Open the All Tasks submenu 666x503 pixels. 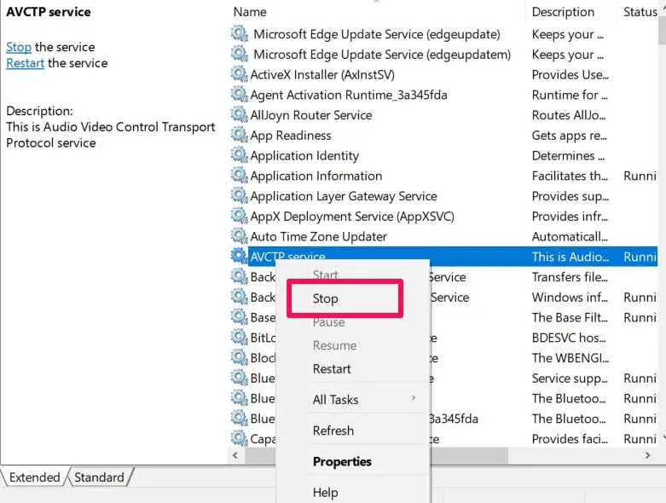point(335,400)
